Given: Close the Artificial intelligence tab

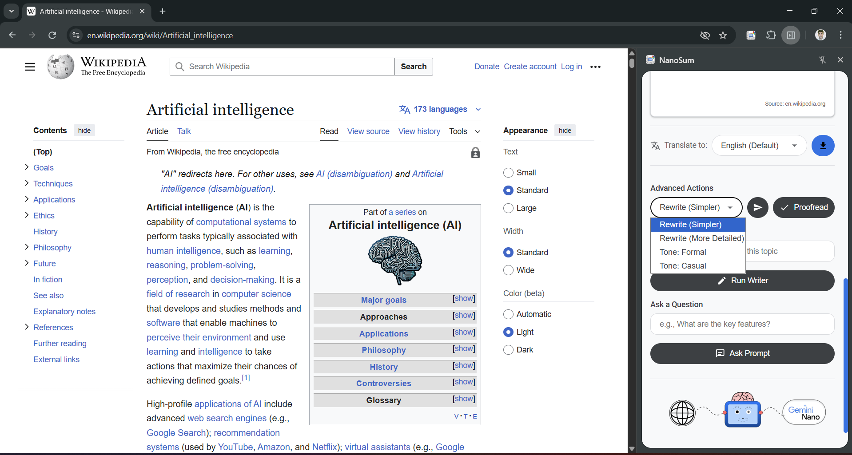Looking at the screenshot, I should point(142,11).
